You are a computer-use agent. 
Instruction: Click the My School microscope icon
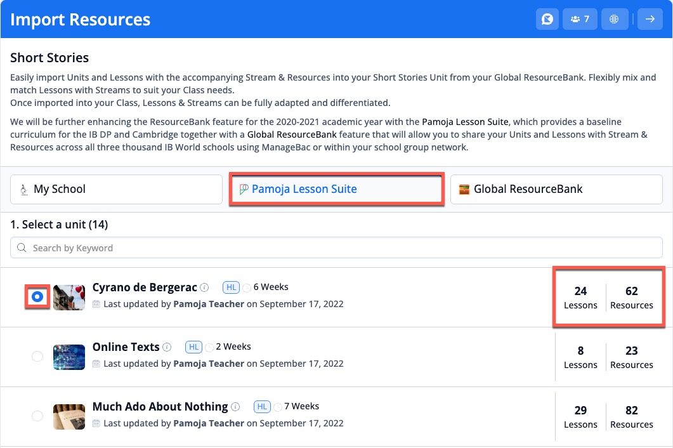point(24,190)
